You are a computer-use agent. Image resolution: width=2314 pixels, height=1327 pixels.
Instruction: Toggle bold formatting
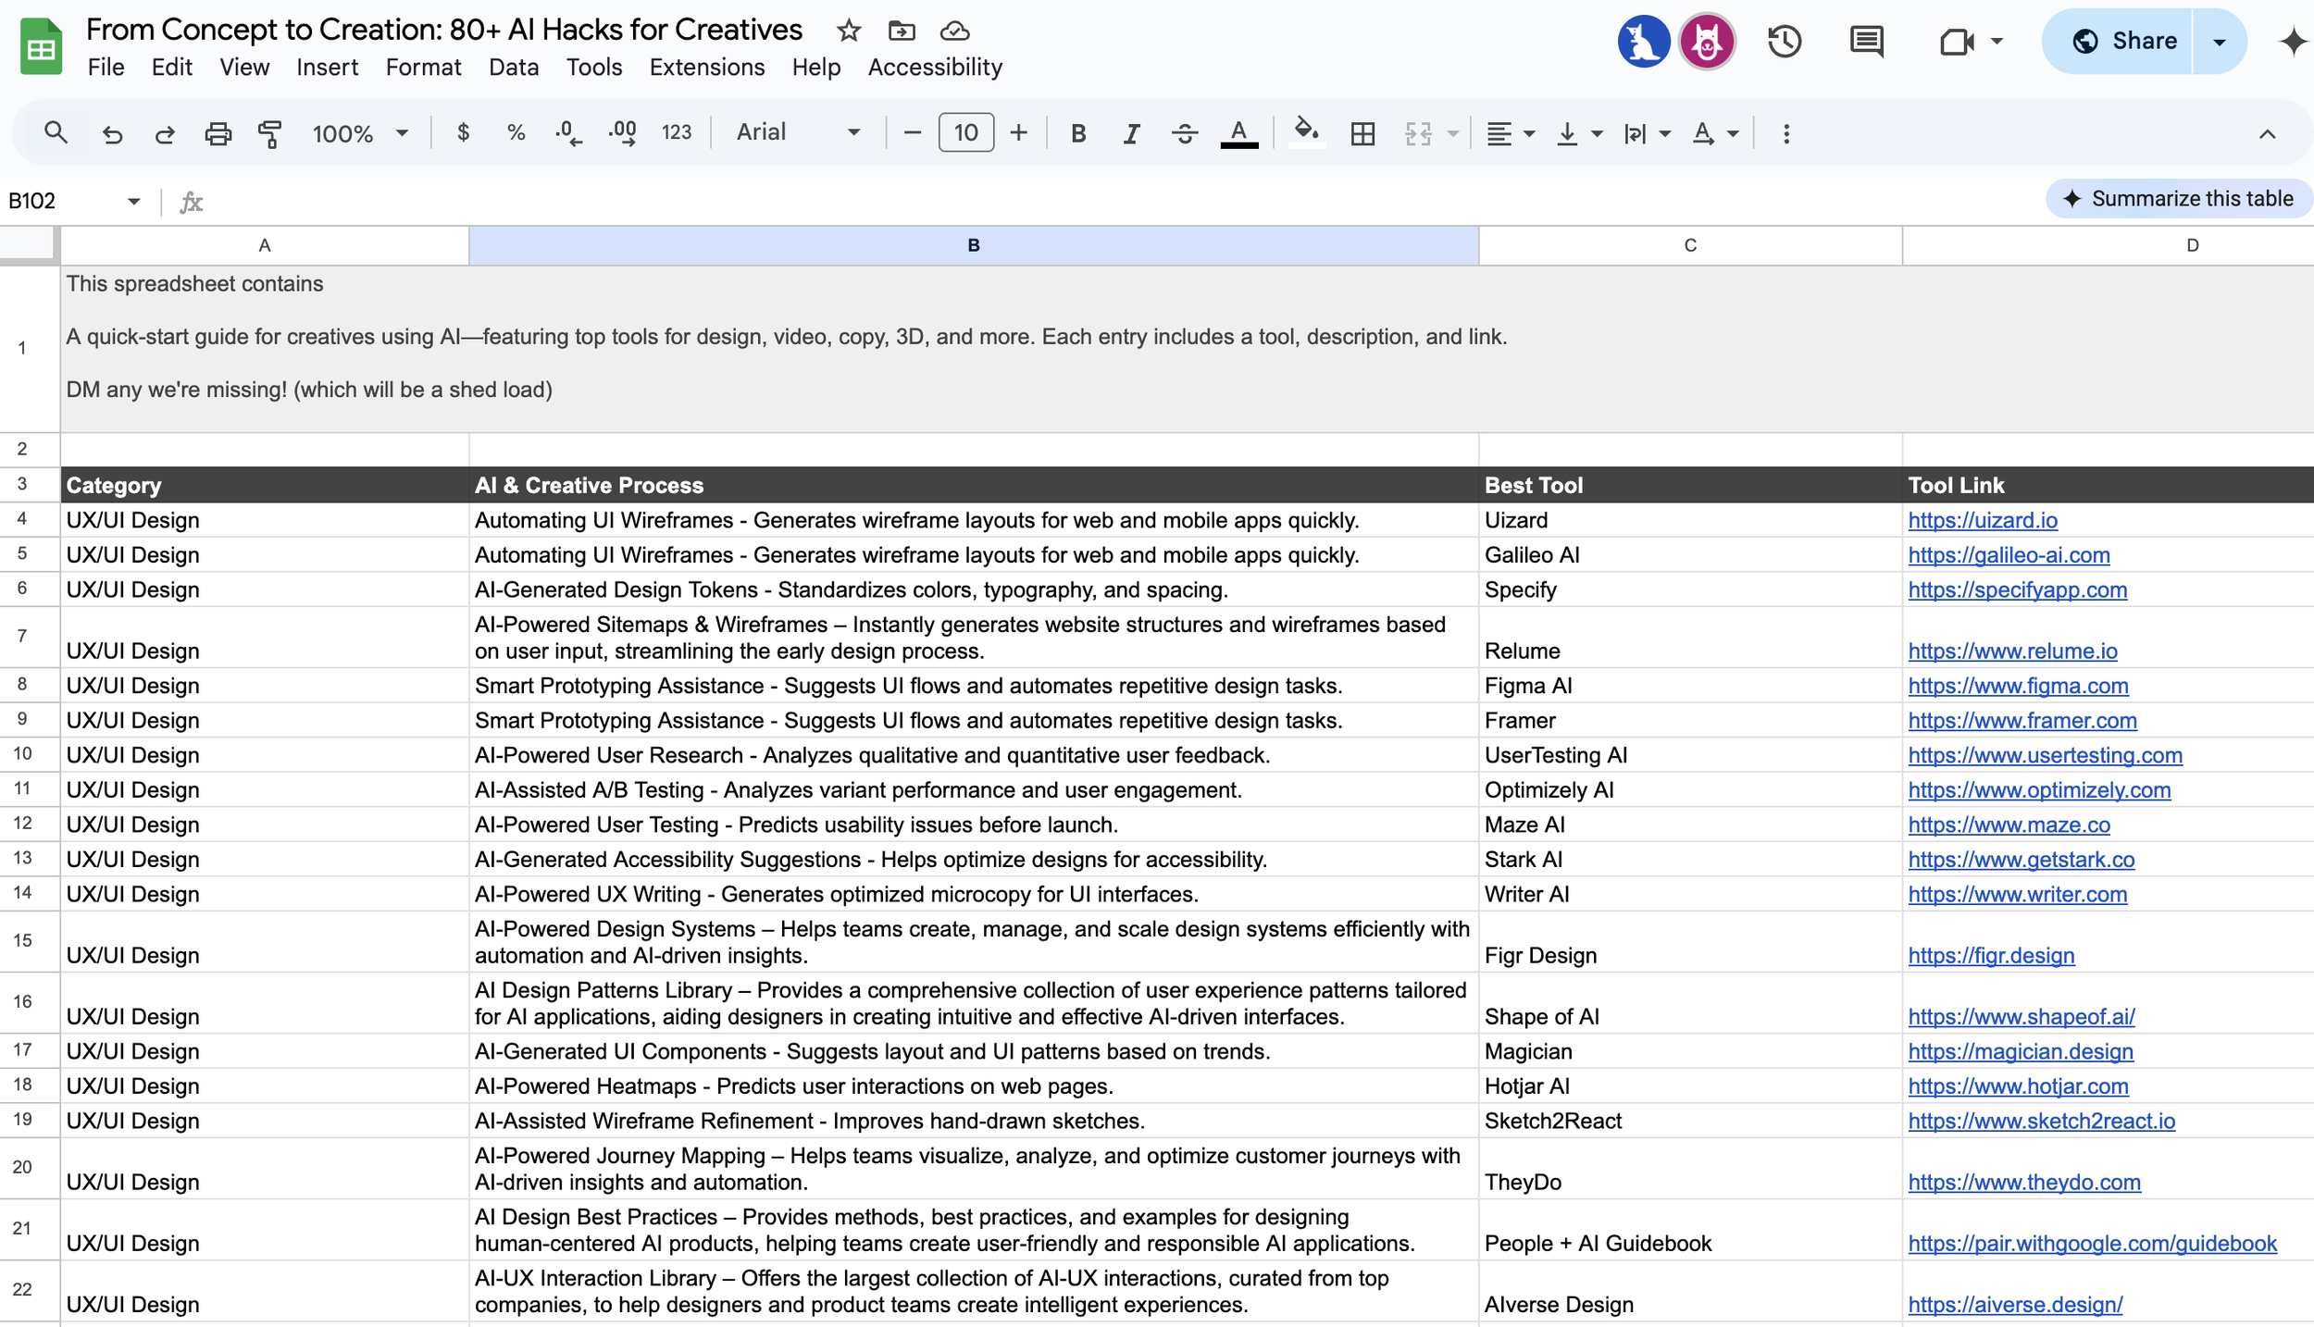pos(1077,133)
